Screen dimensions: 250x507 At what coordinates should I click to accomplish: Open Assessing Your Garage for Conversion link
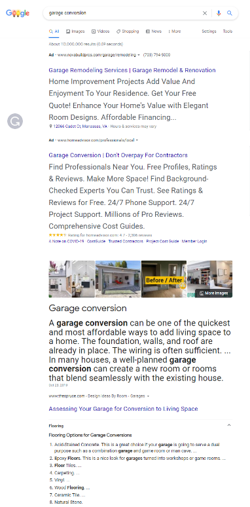[123, 409]
